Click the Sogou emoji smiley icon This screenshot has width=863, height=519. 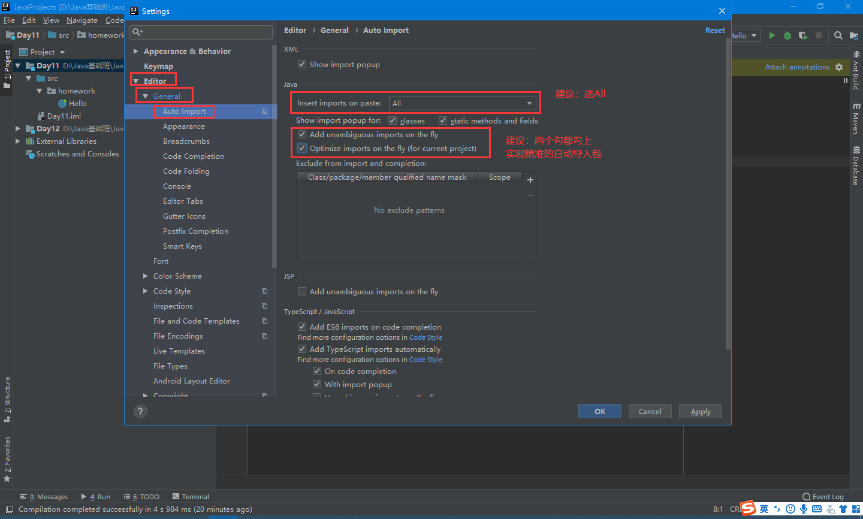[x=790, y=509]
